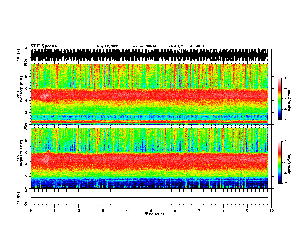Click the "4" kHz tick on ch.2 axis
Image resolution: width=306 pixels, height=236 pixels.
pyautogui.click(x=27, y=164)
